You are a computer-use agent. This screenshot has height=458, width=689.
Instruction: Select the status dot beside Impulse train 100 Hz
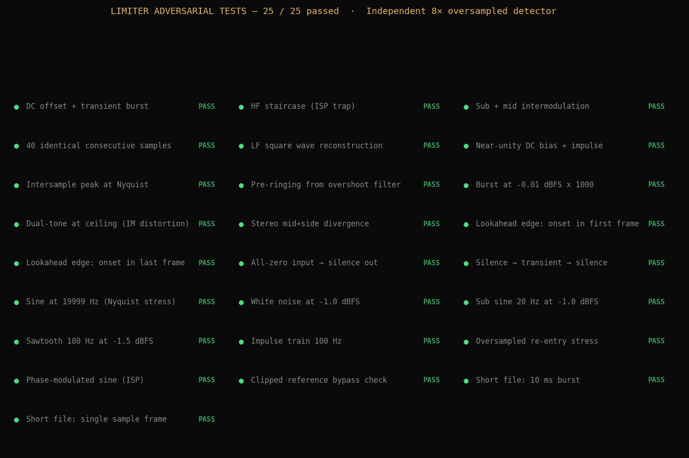(x=241, y=341)
